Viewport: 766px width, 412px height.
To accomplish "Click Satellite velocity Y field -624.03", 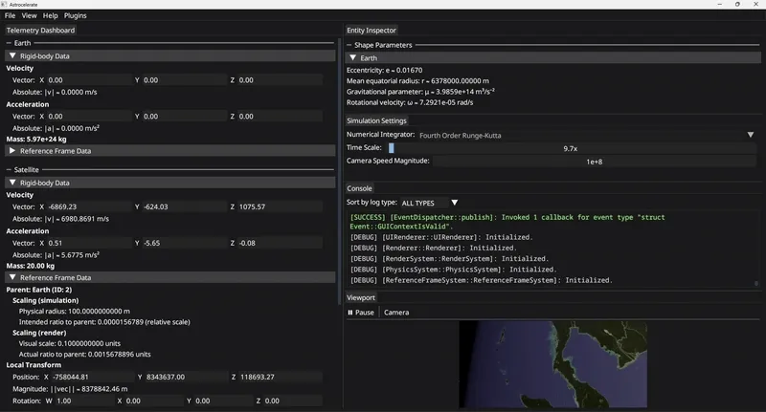I will [x=184, y=206].
